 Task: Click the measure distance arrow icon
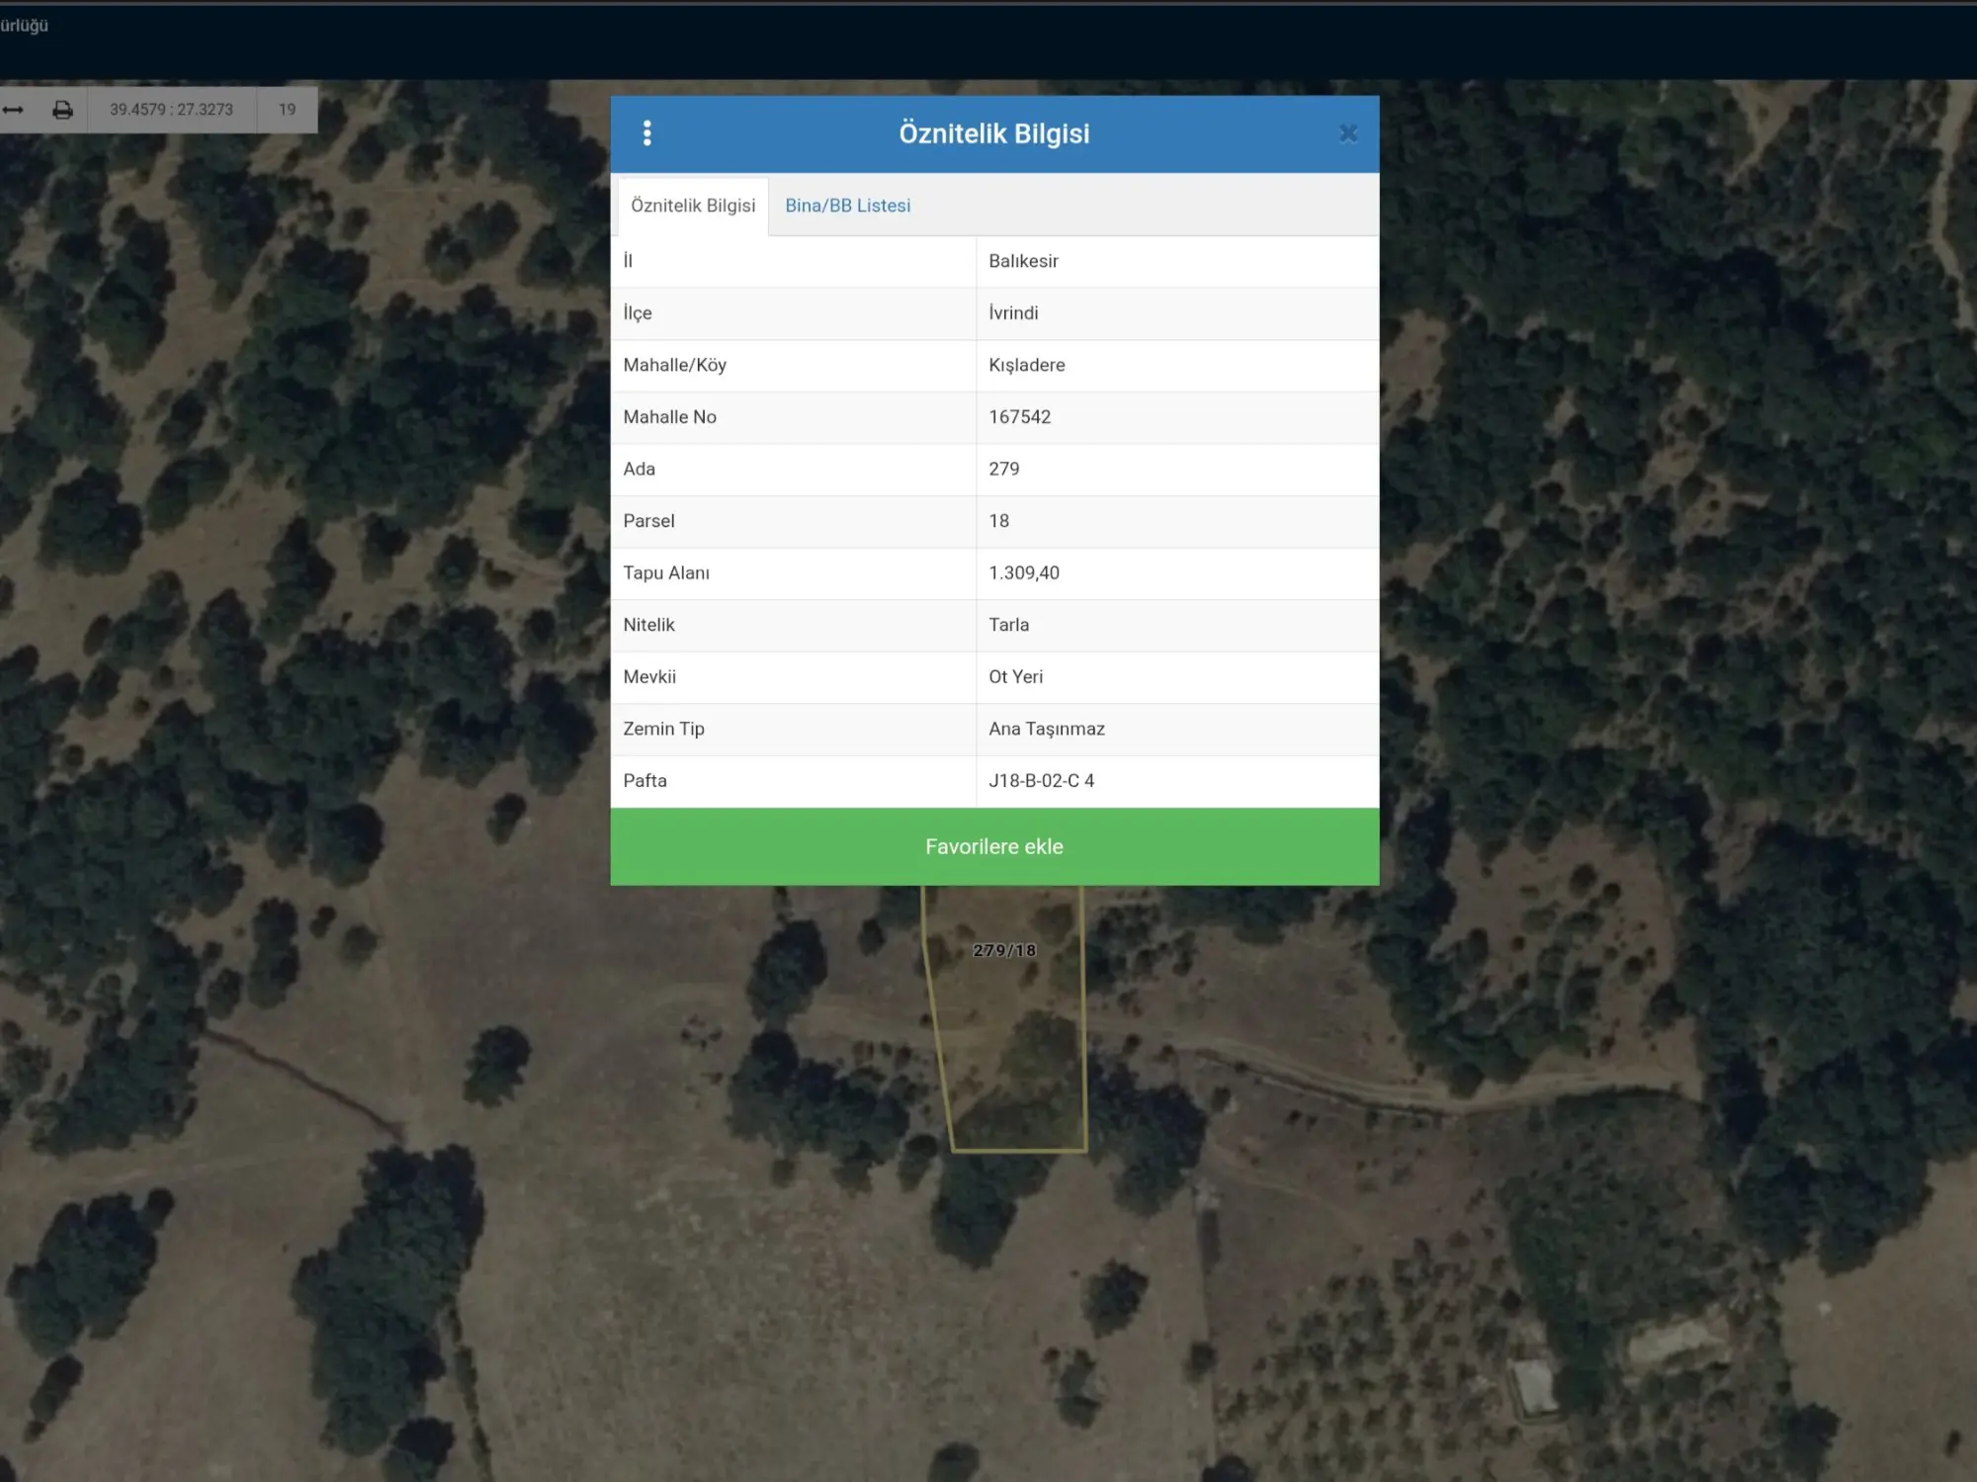[x=13, y=110]
